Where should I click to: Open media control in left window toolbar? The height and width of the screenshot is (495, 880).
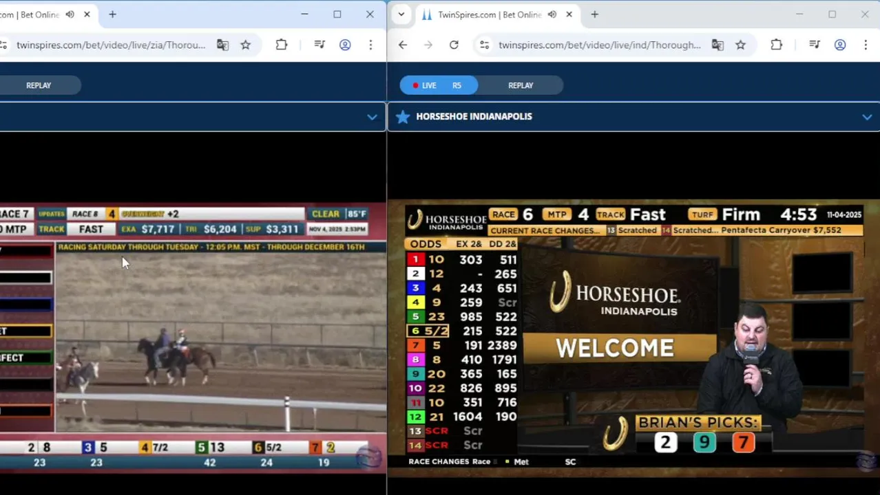tap(319, 45)
